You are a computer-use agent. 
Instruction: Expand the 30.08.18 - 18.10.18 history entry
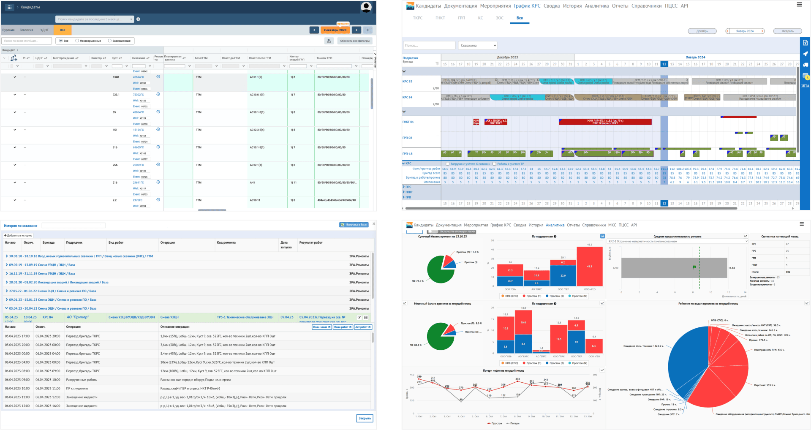[x=7, y=256]
